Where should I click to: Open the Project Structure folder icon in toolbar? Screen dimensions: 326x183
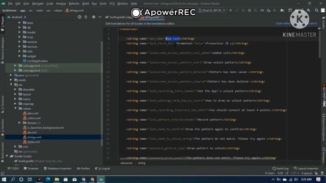pyautogui.click(x=282, y=10)
